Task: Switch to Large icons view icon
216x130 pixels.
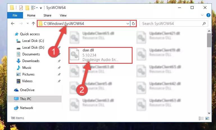Action: [207, 118]
